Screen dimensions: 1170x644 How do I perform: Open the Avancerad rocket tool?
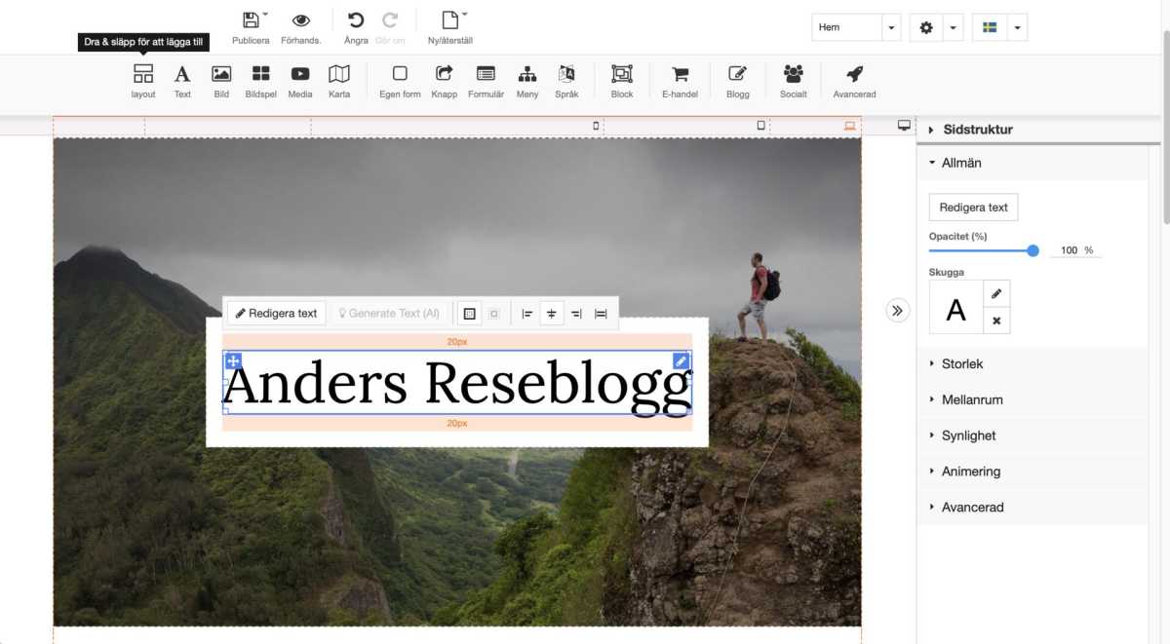pos(854,81)
